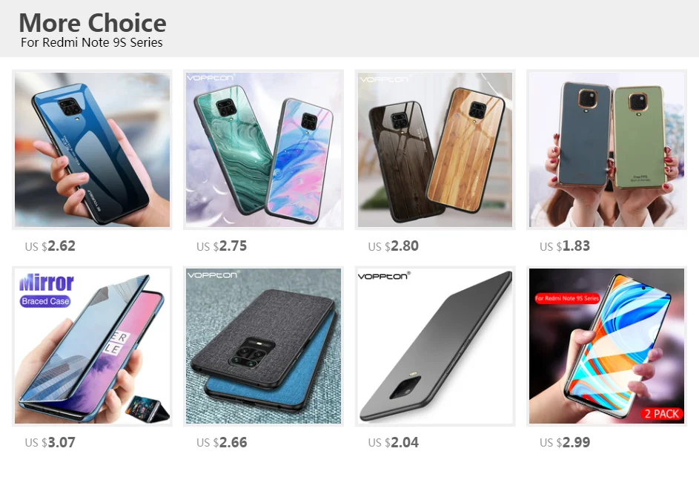Click the purple 'Braced Case' badge

coord(45,301)
